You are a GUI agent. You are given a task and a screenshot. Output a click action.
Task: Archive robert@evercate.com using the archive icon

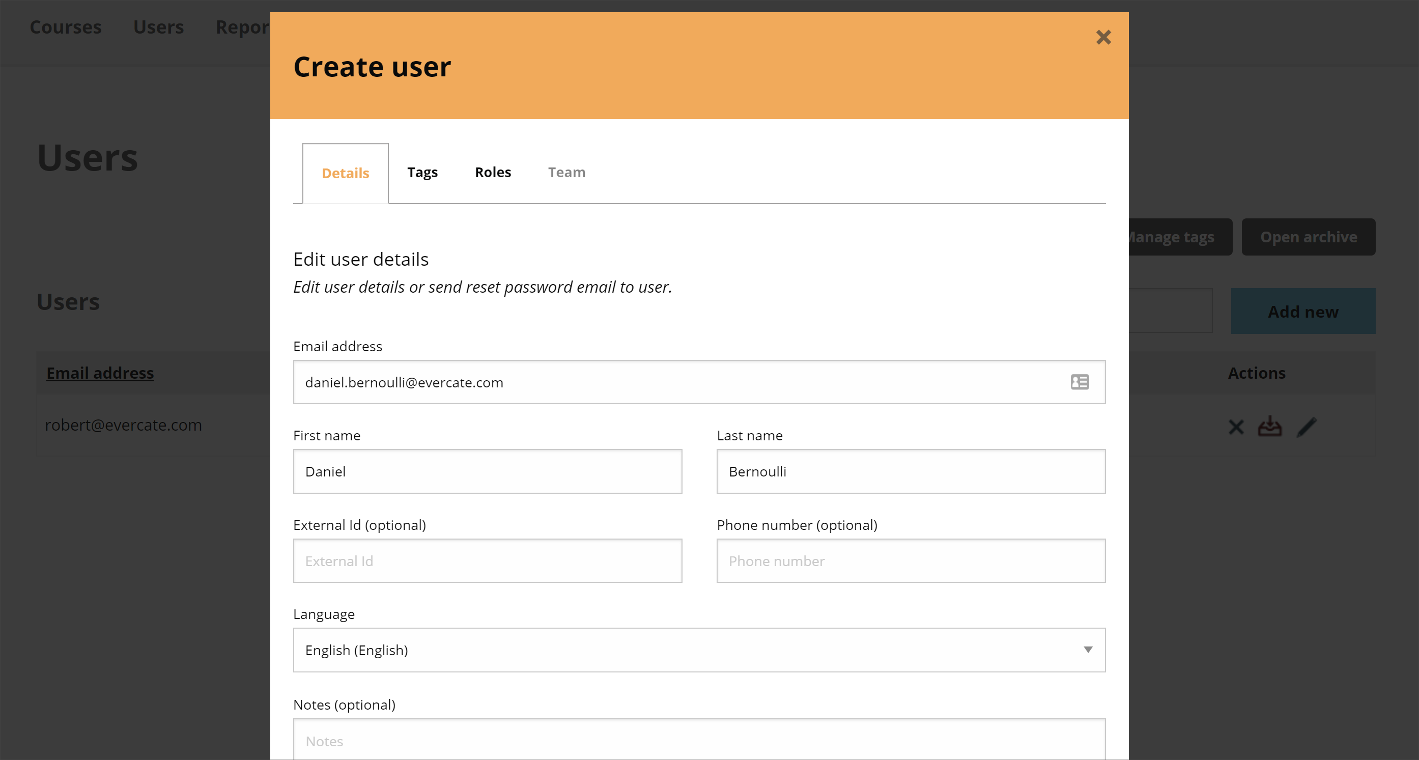click(1270, 426)
